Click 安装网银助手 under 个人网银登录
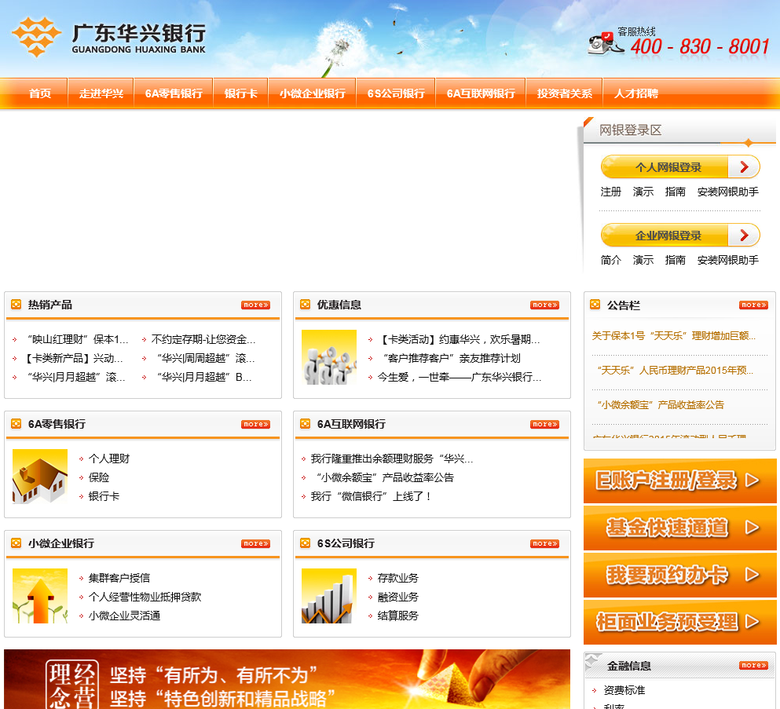780x709 pixels. (x=728, y=192)
